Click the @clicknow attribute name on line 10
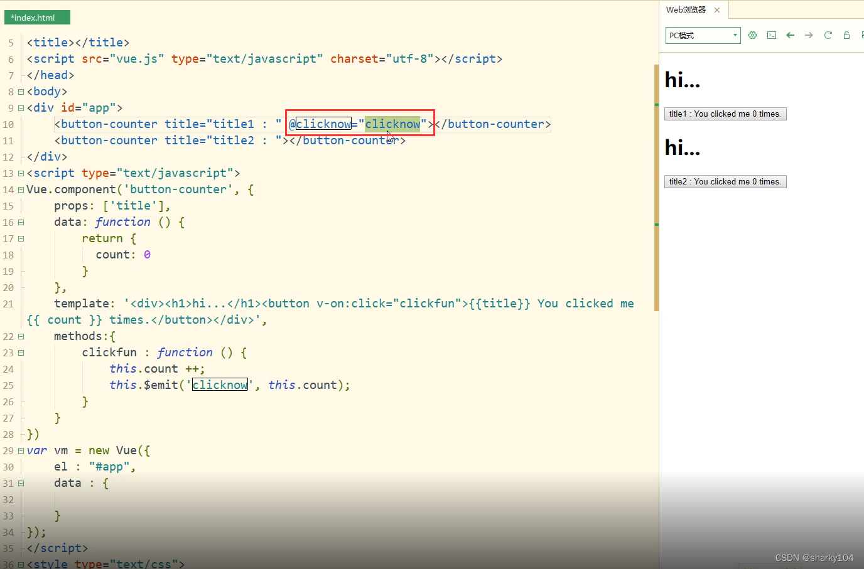The width and height of the screenshot is (864, 569). (x=320, y=124)
